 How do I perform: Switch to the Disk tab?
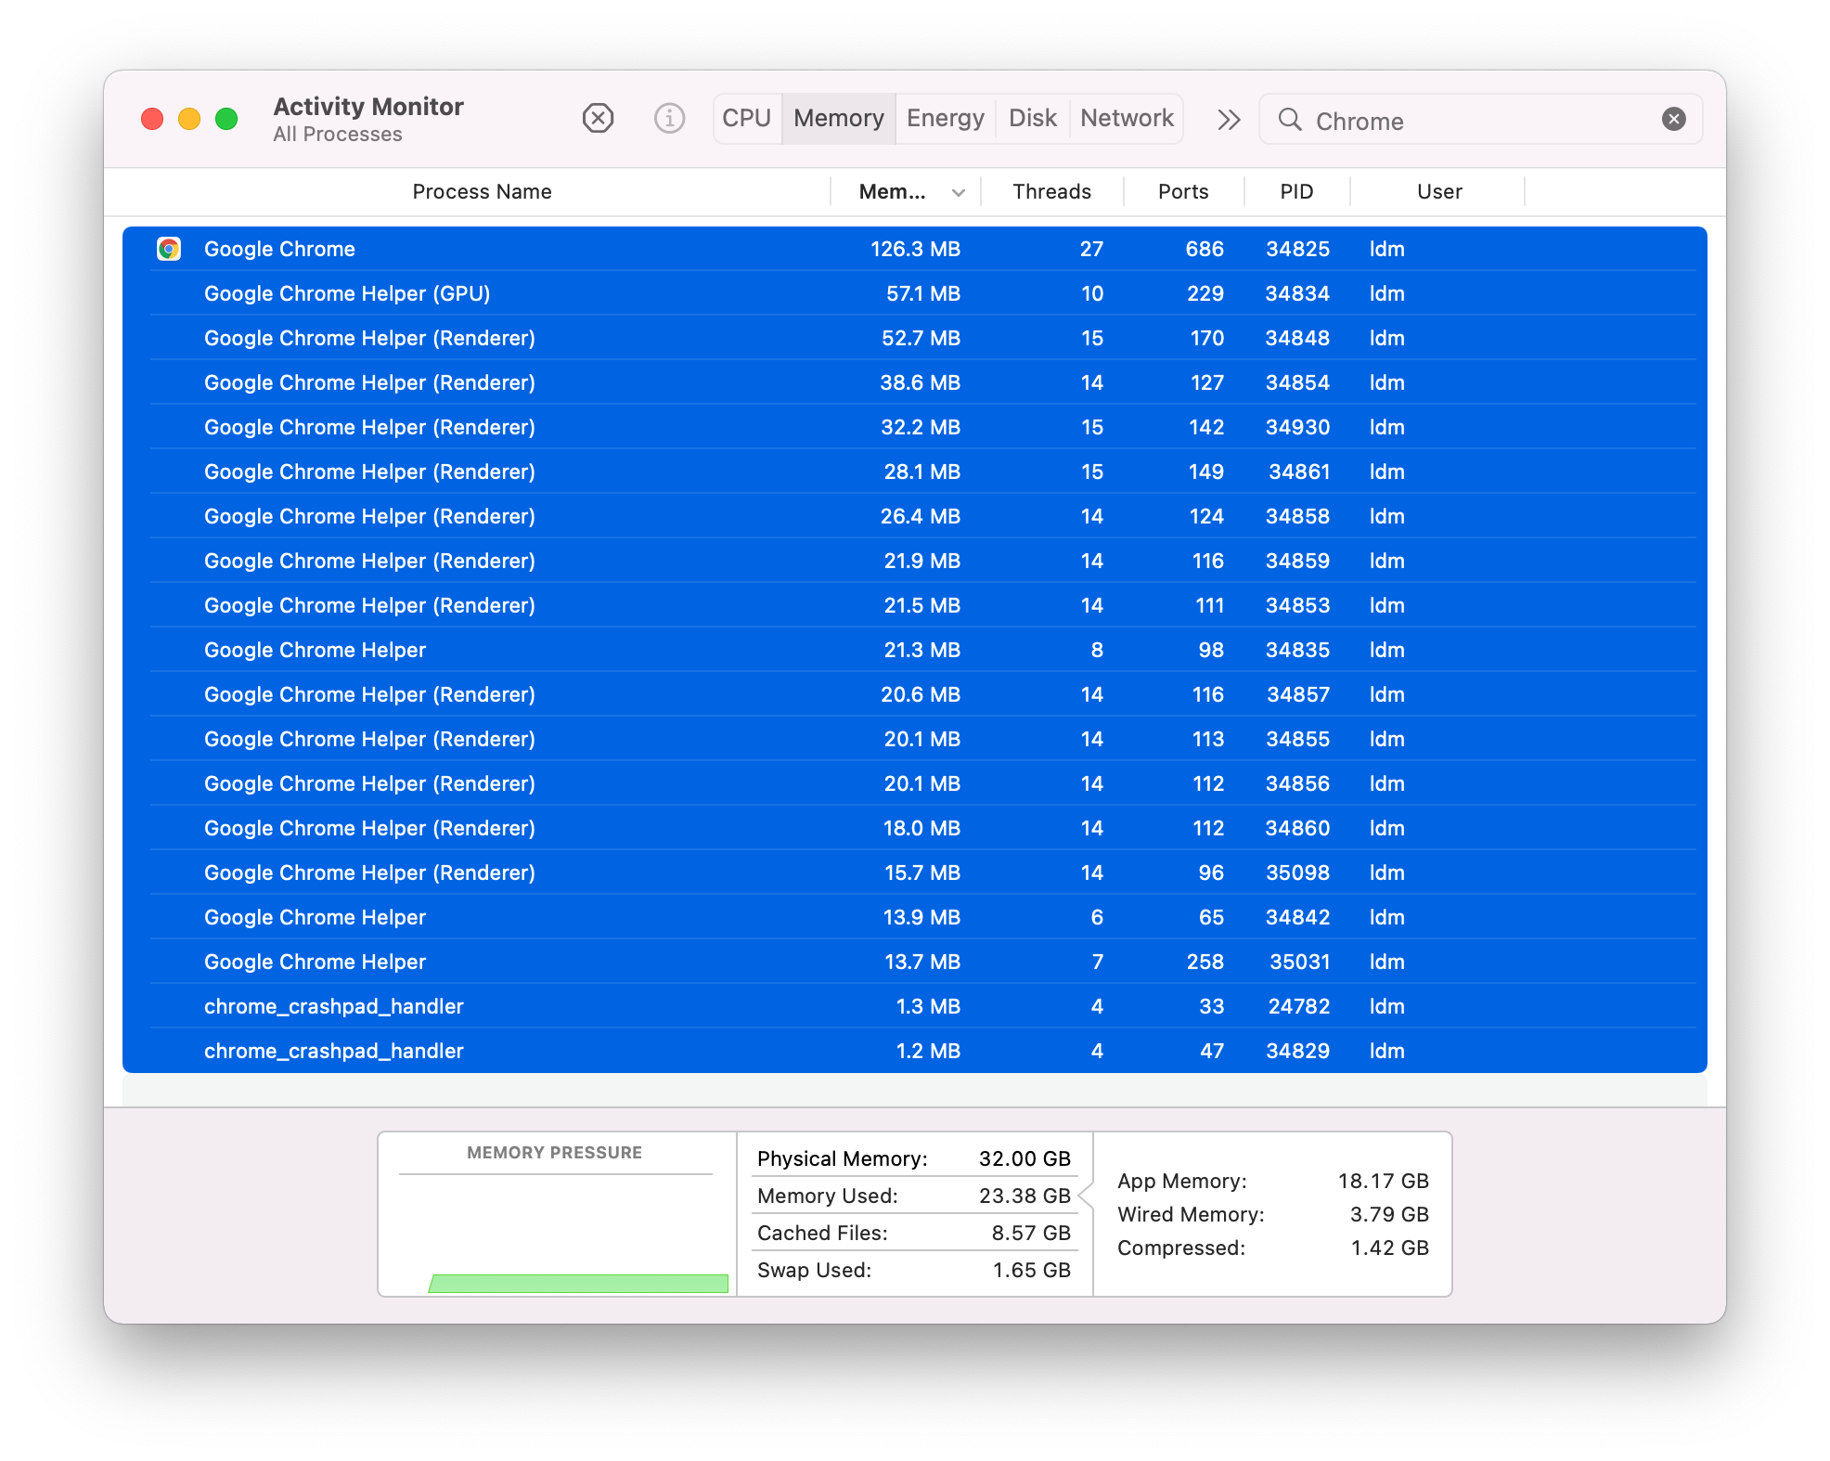coord(1033,119)
